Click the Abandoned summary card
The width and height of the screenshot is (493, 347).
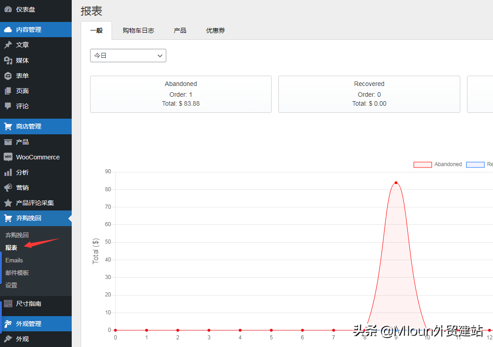point(181,94)
